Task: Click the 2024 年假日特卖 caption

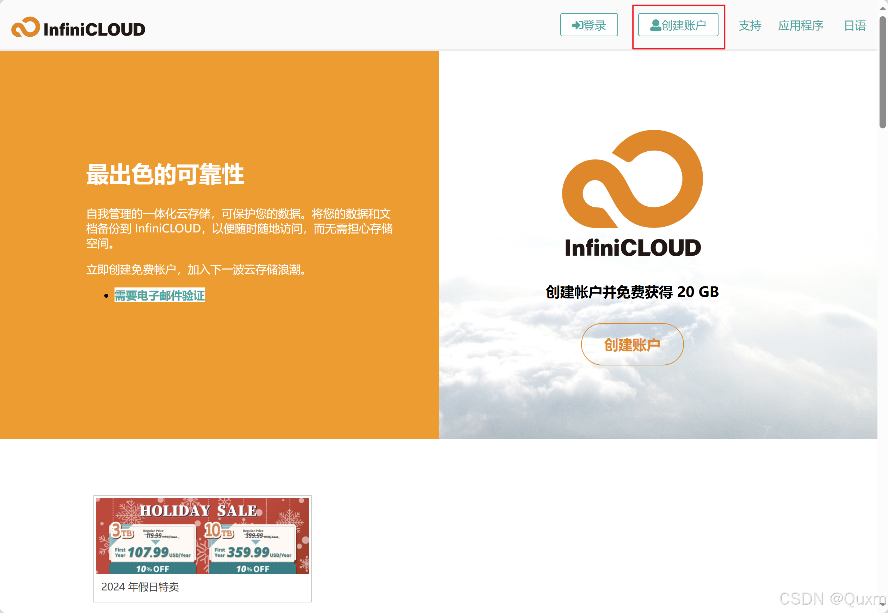Action: point(140,587)
